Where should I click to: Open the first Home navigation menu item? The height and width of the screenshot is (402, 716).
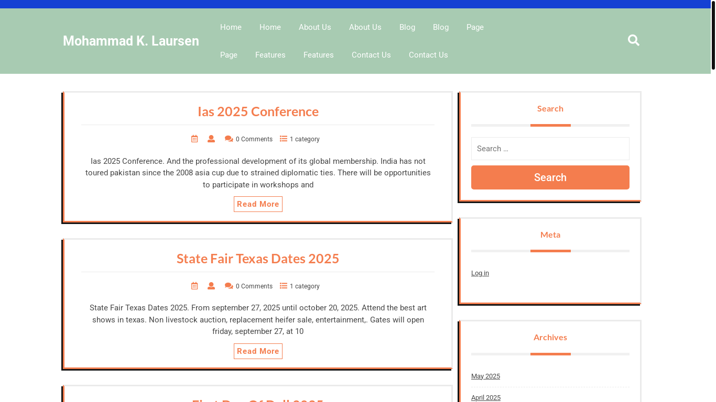click(231, 27)
